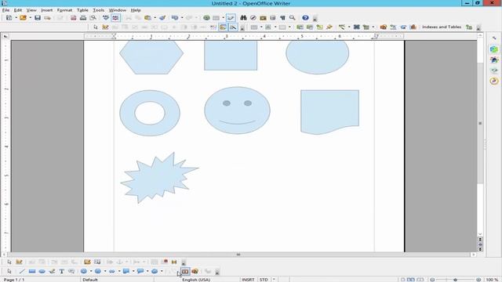Select the explosion star shape
The image size is (502, 282).
click(159, 178)
